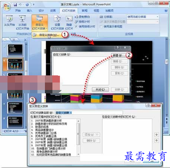The image size is (170, 168).
Task: Open the round Office button menu
Action: (x=7, y=6)
